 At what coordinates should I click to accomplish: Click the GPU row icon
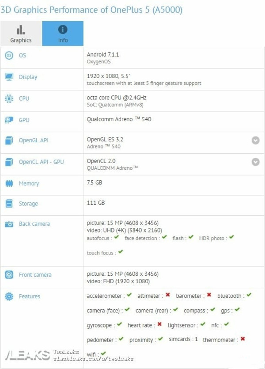click(9, 120)
